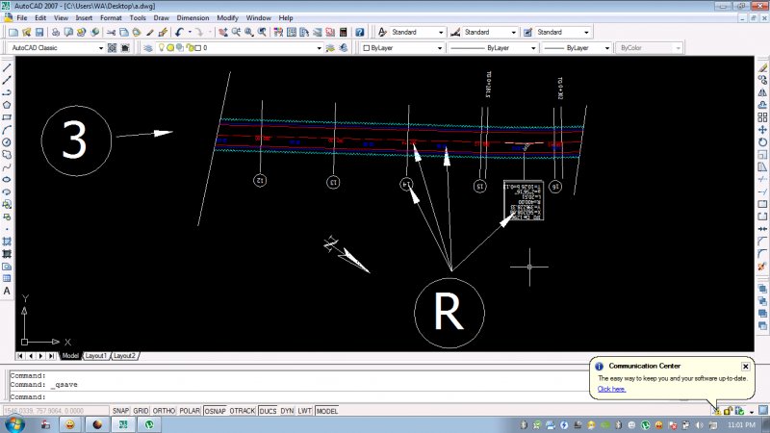Toggle ORTHO mode in the status bar
Image resolution: width=770 pixels, height=433 pixels.
(163, 411)
